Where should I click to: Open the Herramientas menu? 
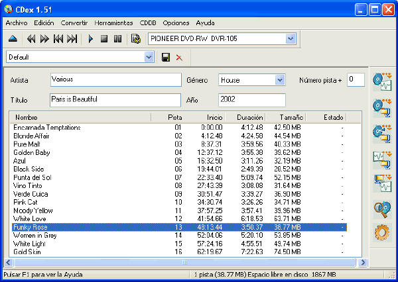click(113, 23)
